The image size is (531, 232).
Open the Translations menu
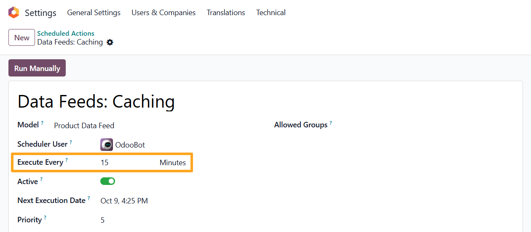[226, 13]
